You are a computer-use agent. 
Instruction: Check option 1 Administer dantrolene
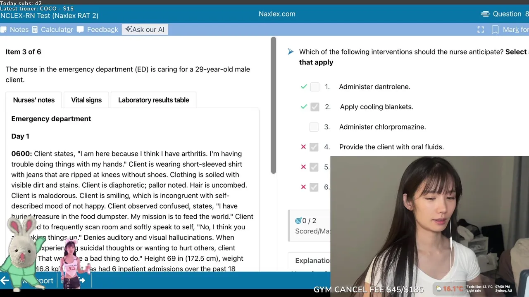tap(315, 87)
